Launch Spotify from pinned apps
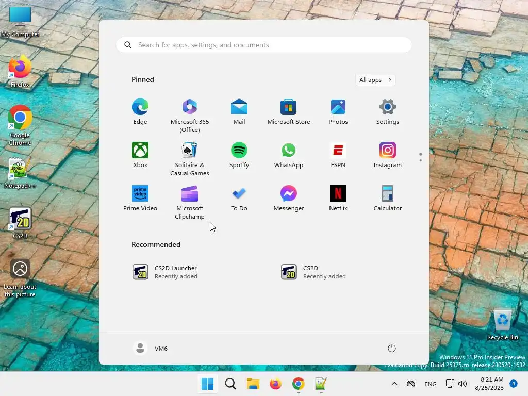 pos(239,155)
